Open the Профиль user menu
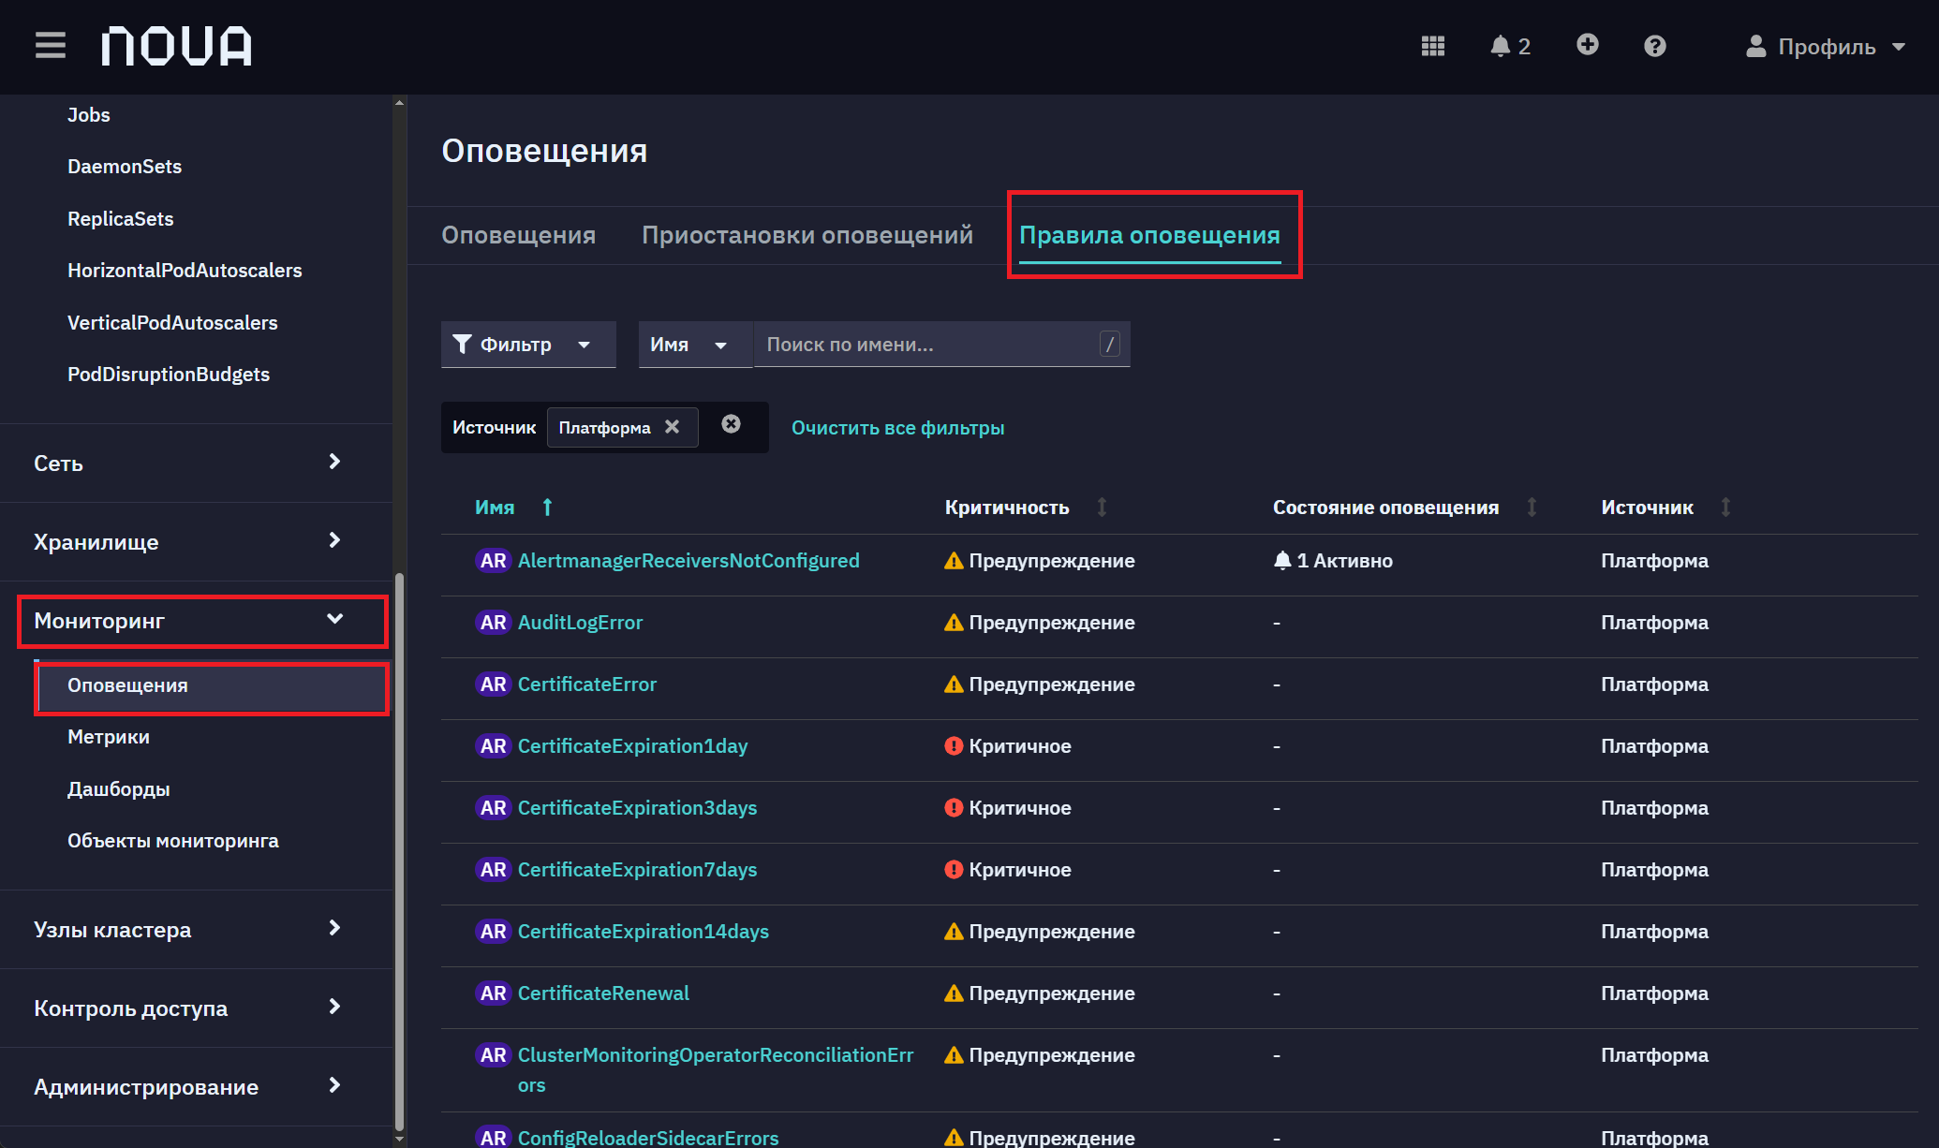 [1826, 47]
